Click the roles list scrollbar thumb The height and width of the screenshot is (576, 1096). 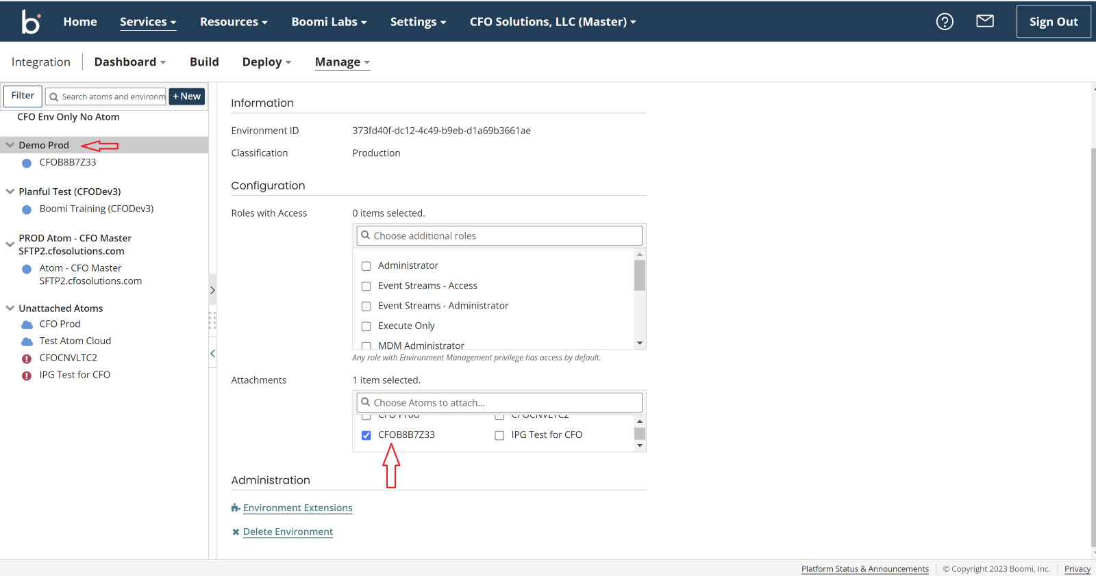point(640,275)
